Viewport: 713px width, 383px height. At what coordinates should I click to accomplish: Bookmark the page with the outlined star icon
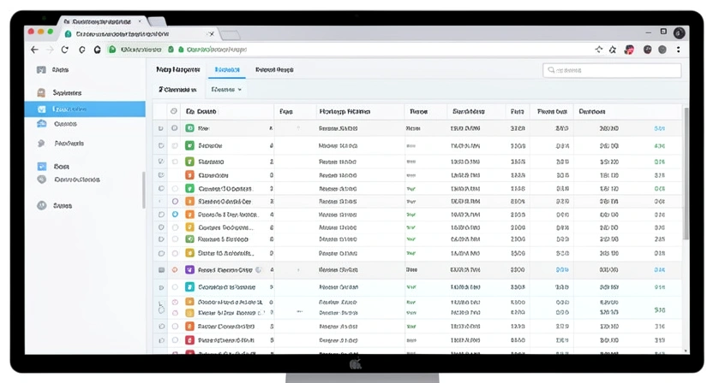613,50
